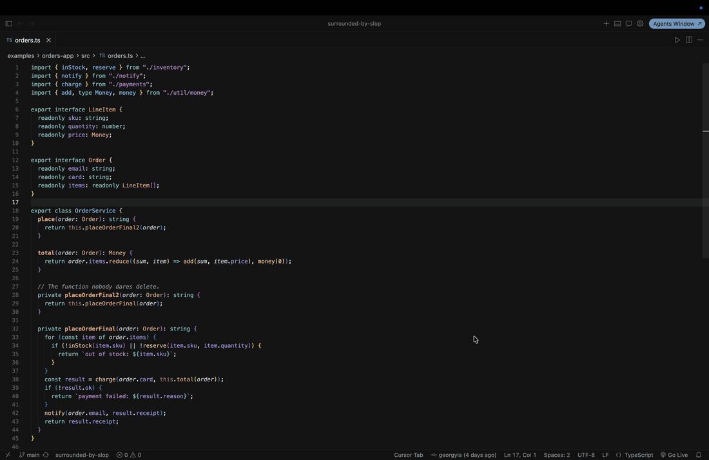
Task: Go forward with the right arrow
Action: [32, 23]
